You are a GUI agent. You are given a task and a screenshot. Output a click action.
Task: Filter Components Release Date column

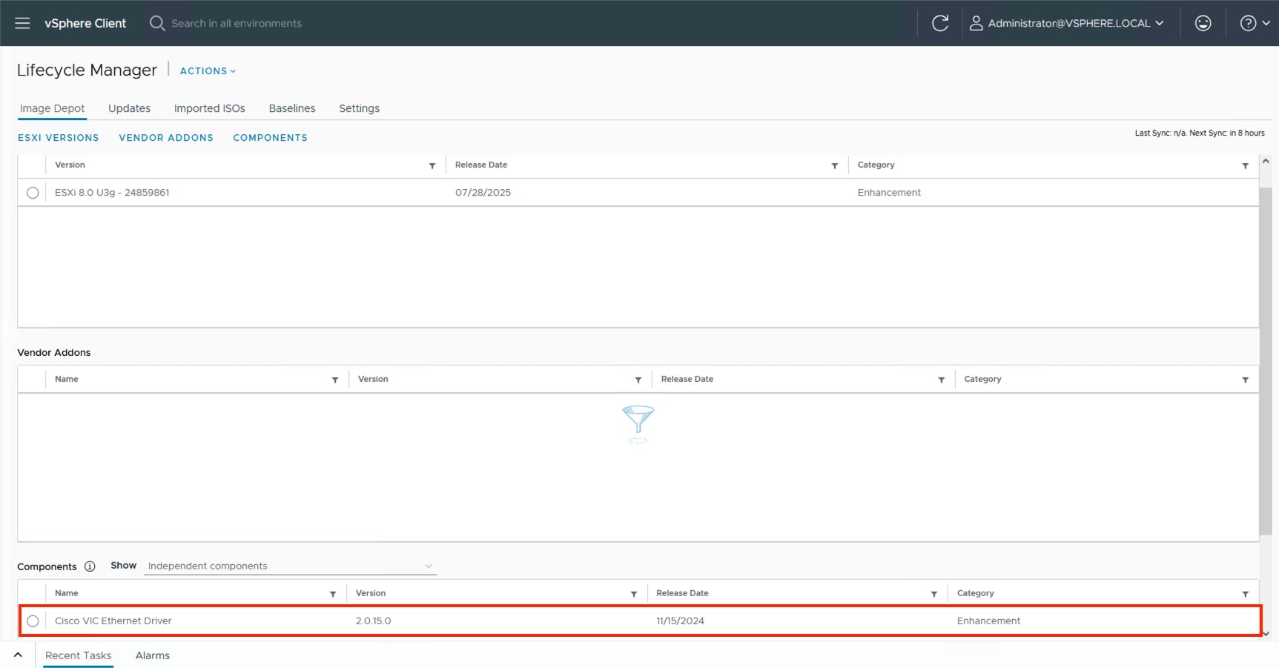[x=934, y=594]
